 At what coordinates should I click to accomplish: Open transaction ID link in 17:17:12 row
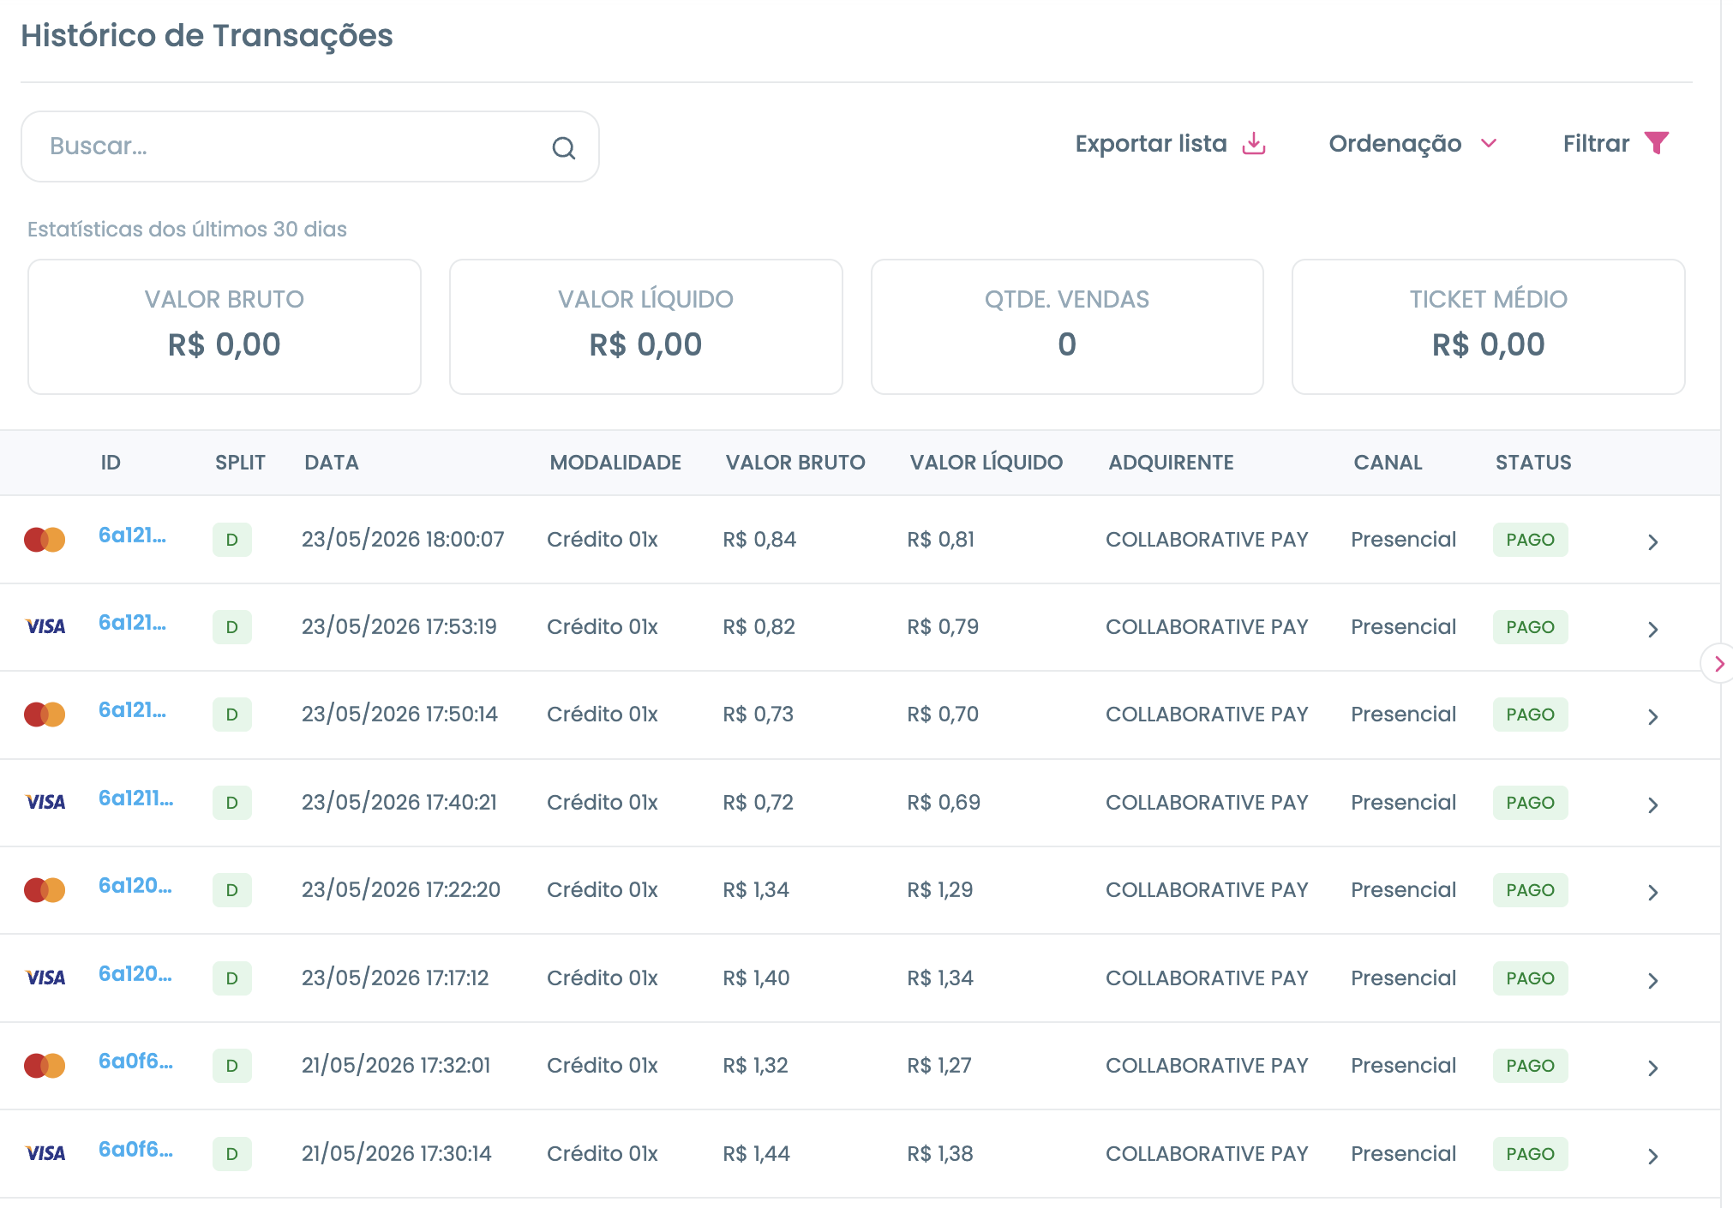point(135,974)
